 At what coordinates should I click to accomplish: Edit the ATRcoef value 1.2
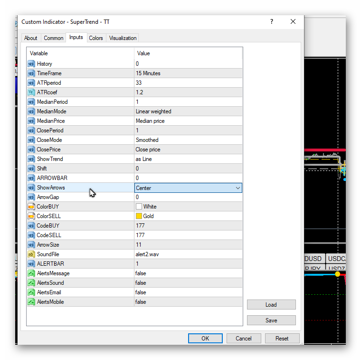click(188, 92)
